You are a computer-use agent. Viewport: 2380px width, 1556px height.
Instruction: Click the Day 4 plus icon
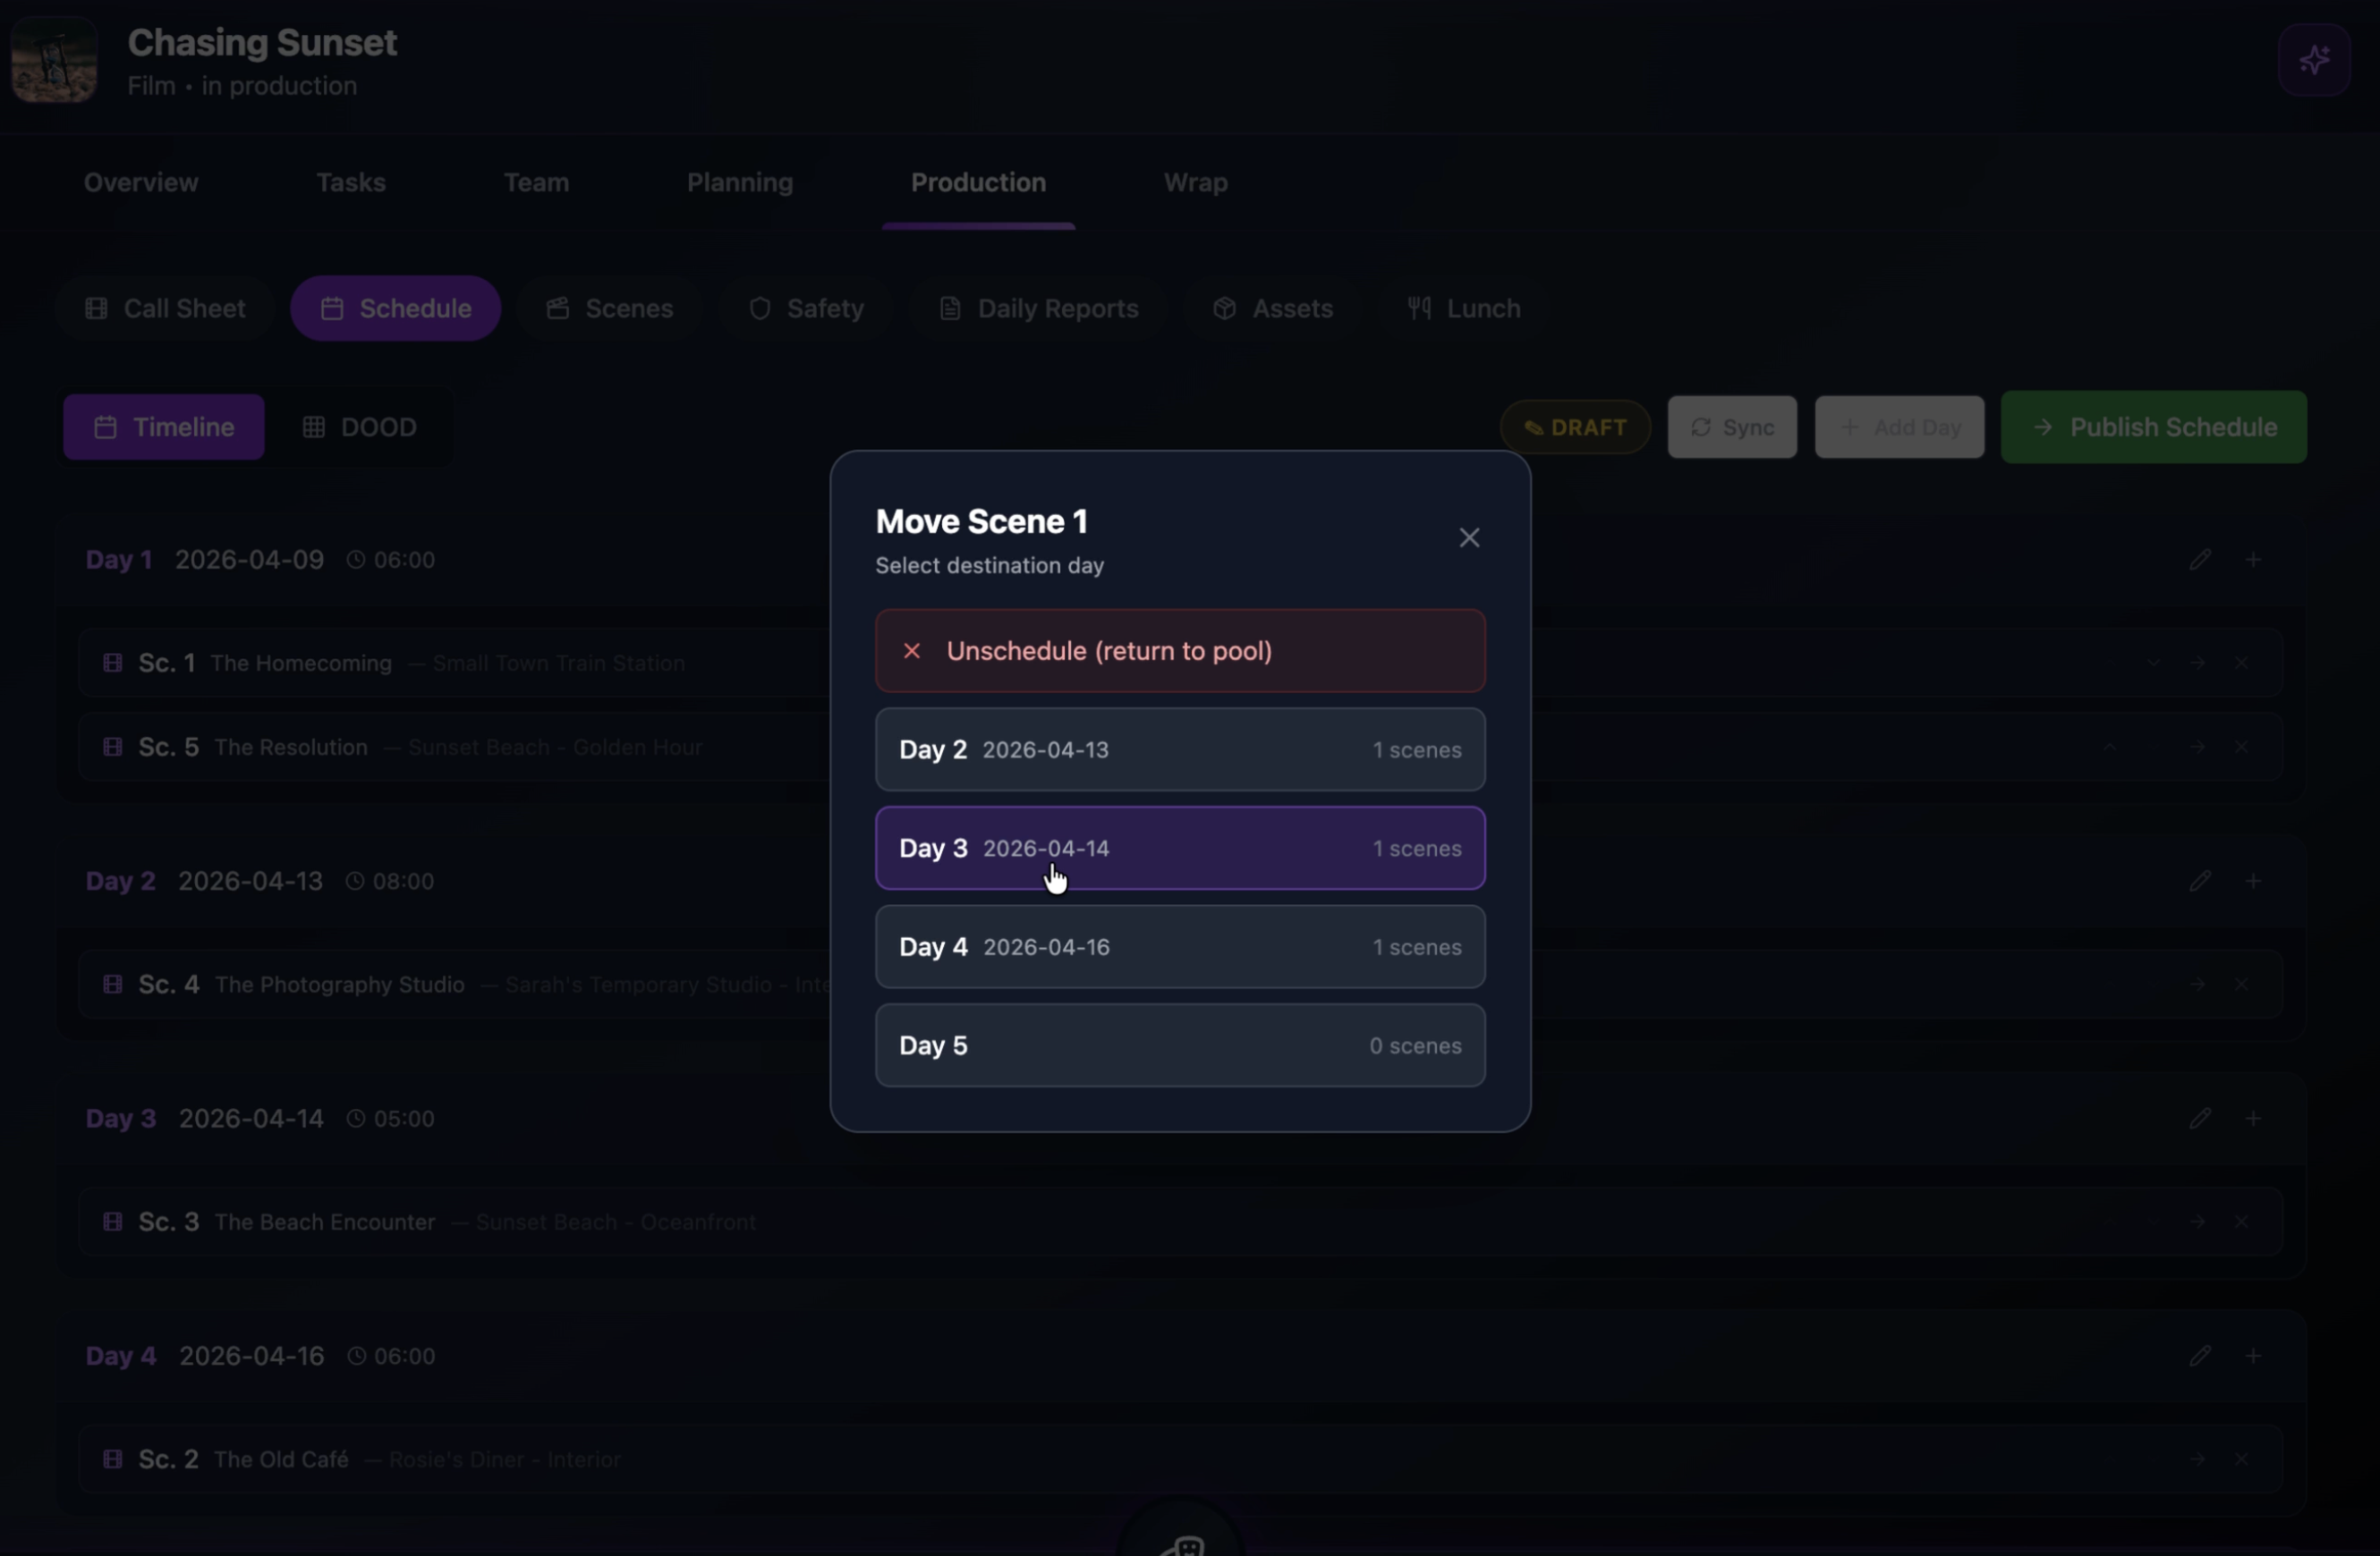click(2252, 1356)
